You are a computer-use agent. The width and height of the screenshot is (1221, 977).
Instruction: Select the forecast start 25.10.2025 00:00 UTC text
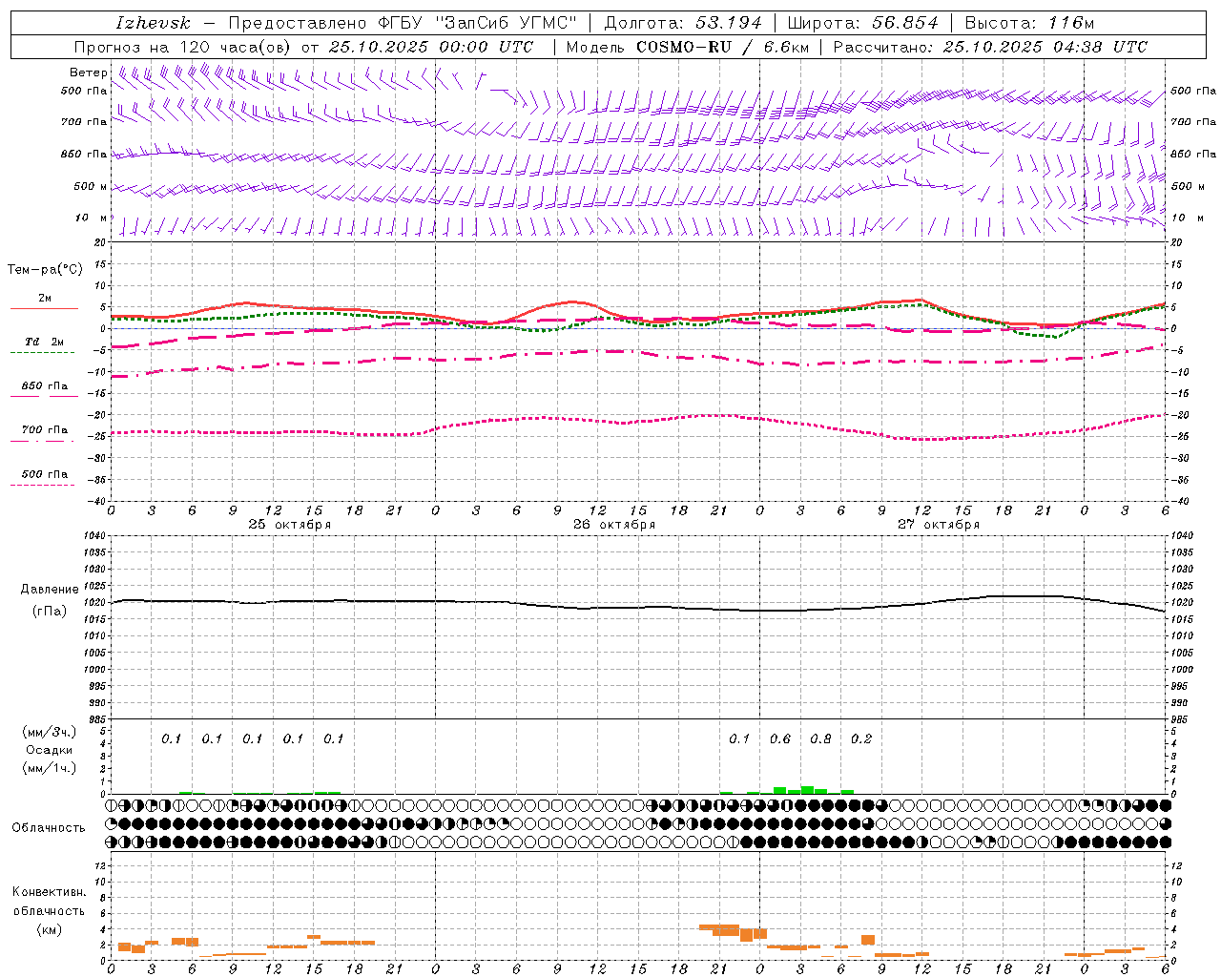(x=431, y=47)
